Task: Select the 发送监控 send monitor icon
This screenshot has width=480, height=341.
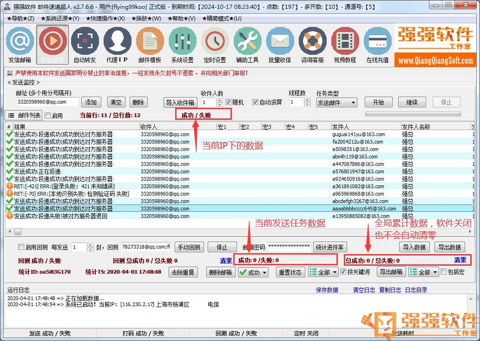Action: pyautogui.click(x=53, y=45)
